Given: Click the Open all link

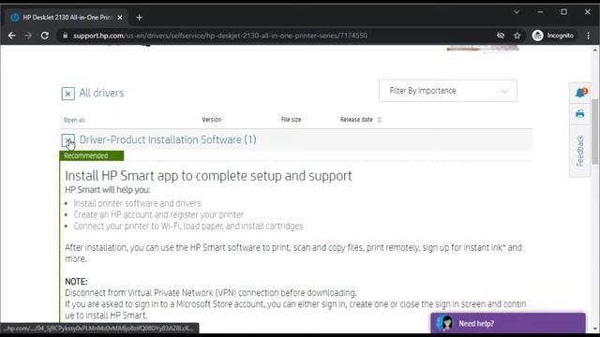Looking at the screenshot, I should click(x=74, y=120).
